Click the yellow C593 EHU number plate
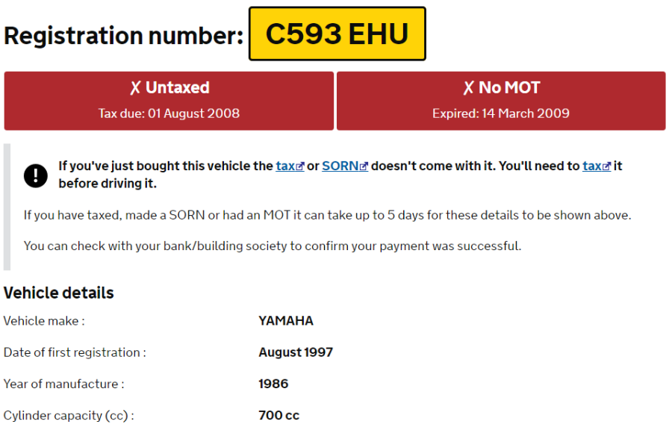This screenshot has height=433, width=672. pos(337,34)
